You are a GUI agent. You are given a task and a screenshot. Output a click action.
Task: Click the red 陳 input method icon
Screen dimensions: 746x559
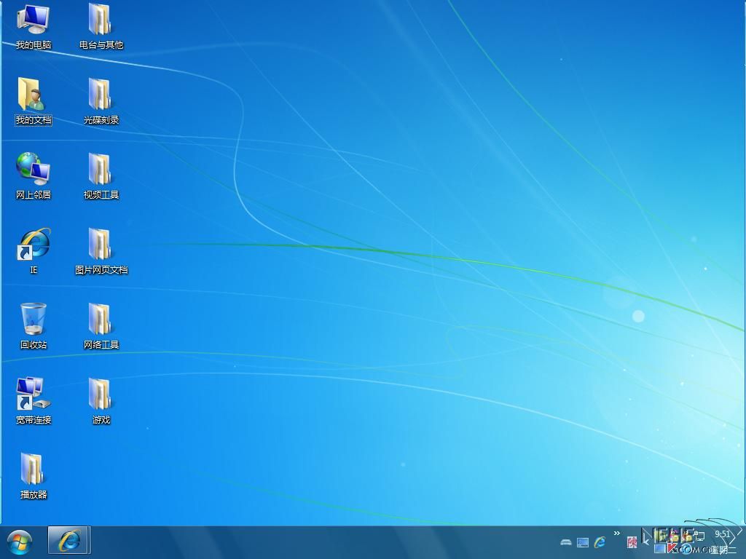(x=632, y=542)
